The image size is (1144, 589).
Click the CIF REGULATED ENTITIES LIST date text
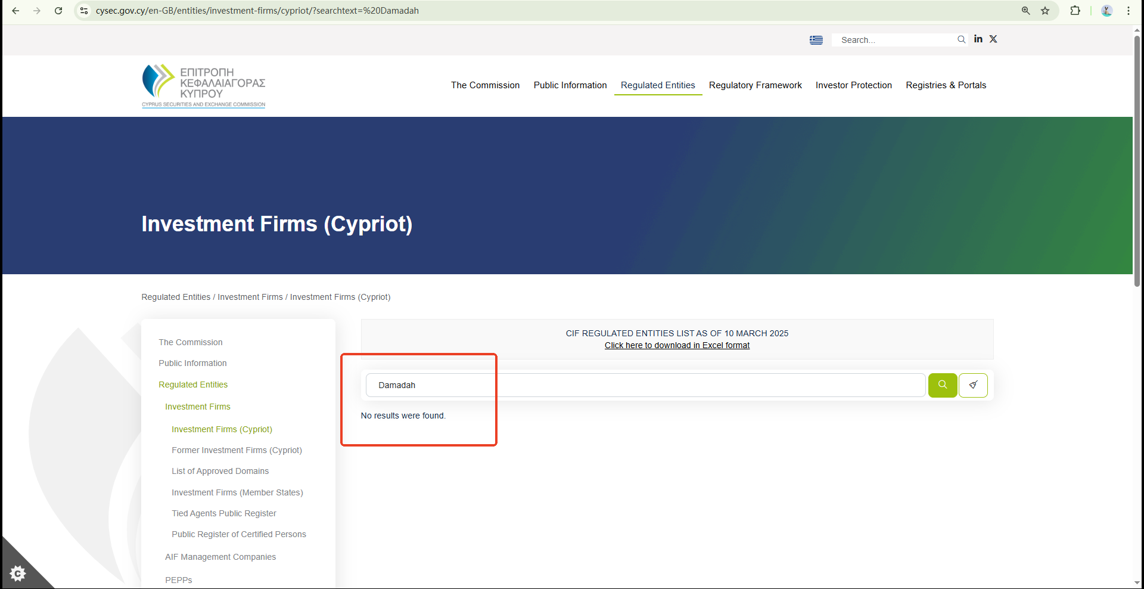pos(677,333)
